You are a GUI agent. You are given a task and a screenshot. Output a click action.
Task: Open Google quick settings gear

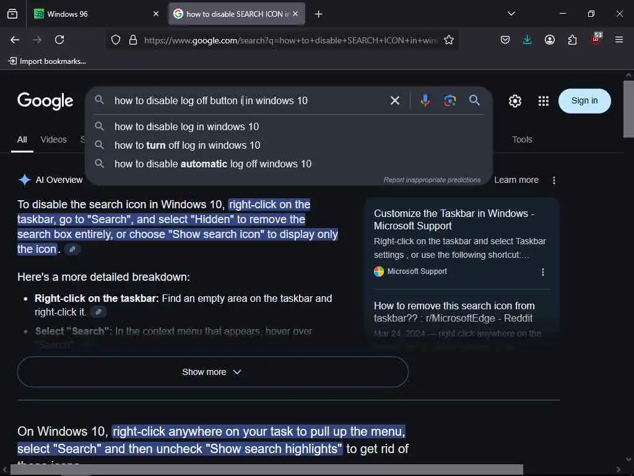[x=515, y=101]
